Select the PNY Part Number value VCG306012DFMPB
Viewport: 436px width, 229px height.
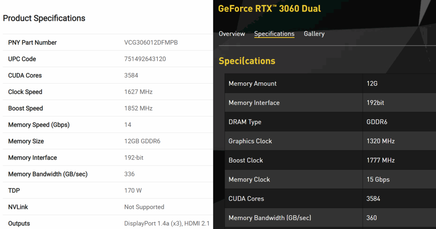pos(151,42)
